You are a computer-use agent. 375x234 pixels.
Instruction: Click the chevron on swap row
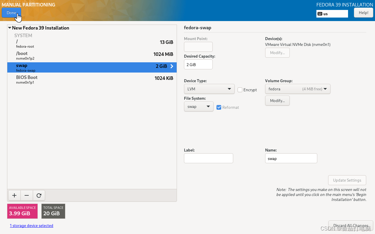(x=172, y=66)
